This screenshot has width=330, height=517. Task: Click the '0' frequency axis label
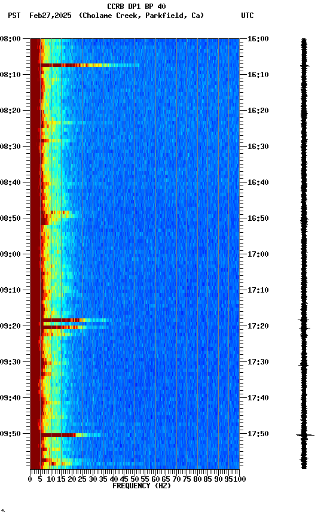coord(30,479)
